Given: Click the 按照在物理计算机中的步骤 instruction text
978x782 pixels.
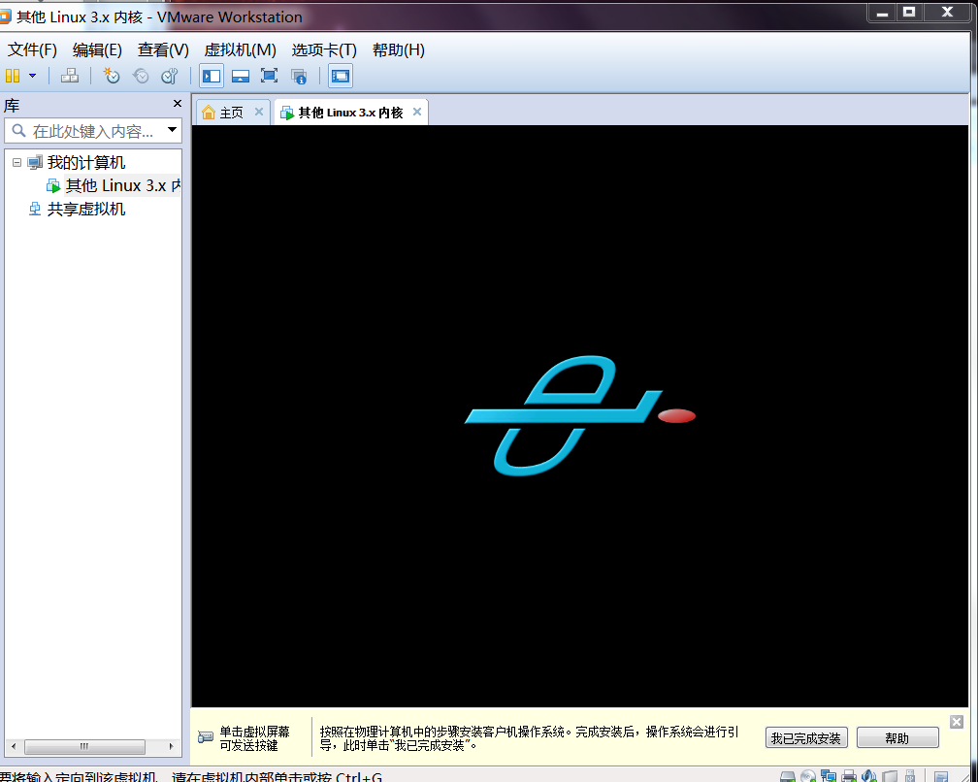Looking at the screenshot, I should pyautogui.click(x=530, y=738).
